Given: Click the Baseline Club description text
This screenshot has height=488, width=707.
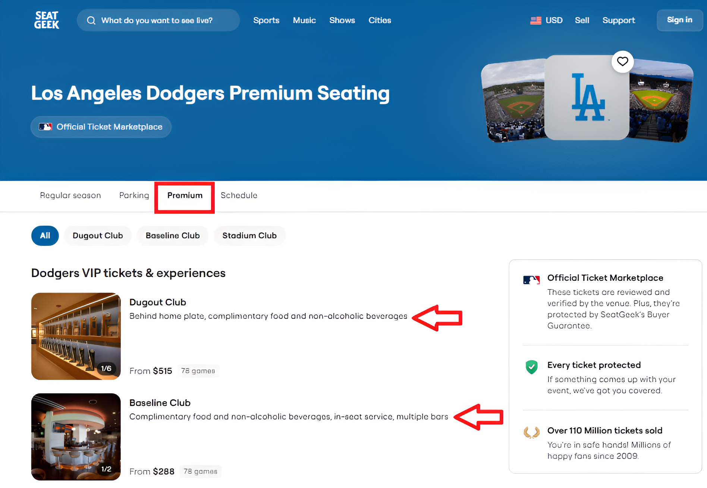Looking at the screenshot, I should coord(289,417).
